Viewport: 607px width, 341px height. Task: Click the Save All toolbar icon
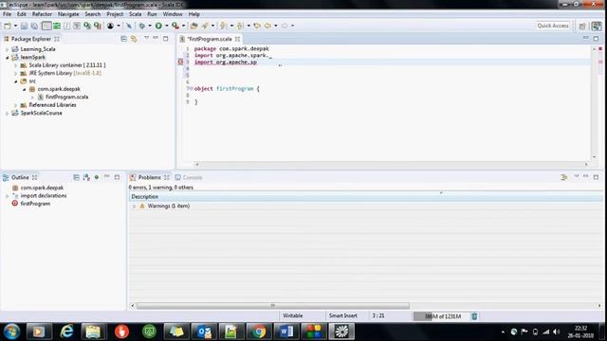[x=34, y=26]
